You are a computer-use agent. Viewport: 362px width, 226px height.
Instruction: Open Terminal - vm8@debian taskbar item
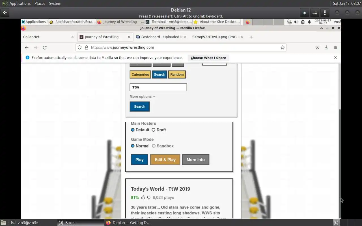[169, 22]
